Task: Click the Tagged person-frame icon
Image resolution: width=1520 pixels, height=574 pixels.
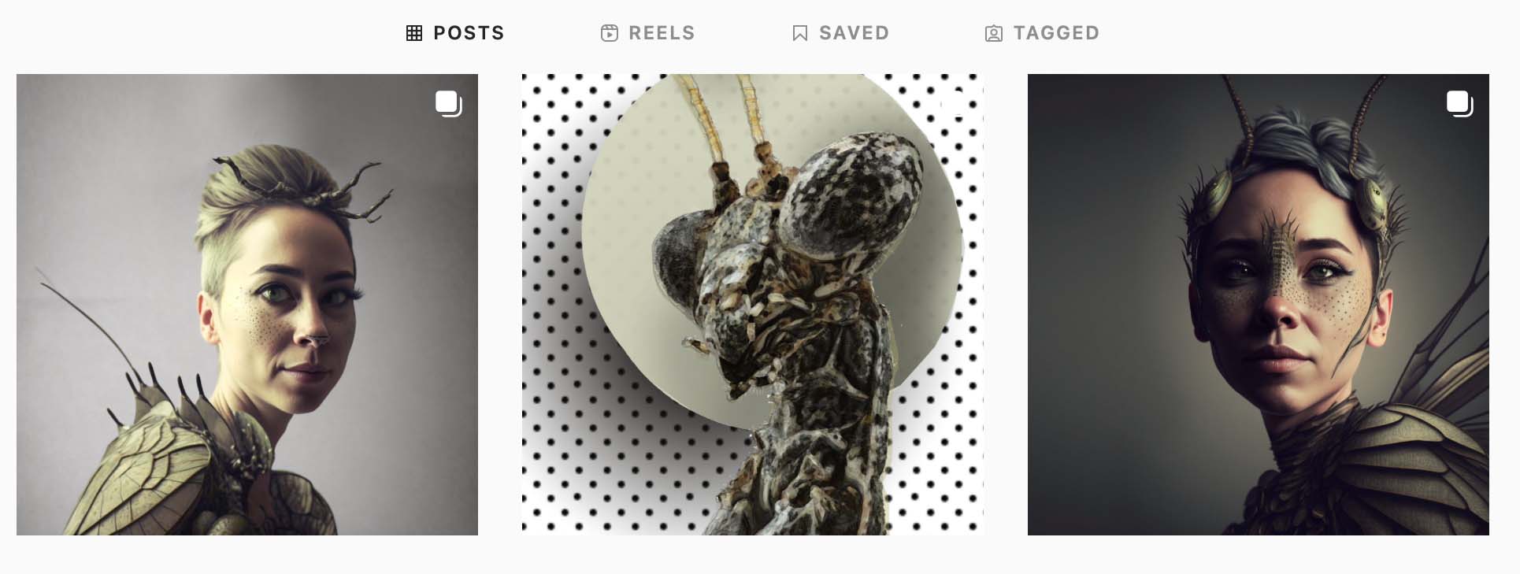Action: pyautogui.click(x=994, y=33)
